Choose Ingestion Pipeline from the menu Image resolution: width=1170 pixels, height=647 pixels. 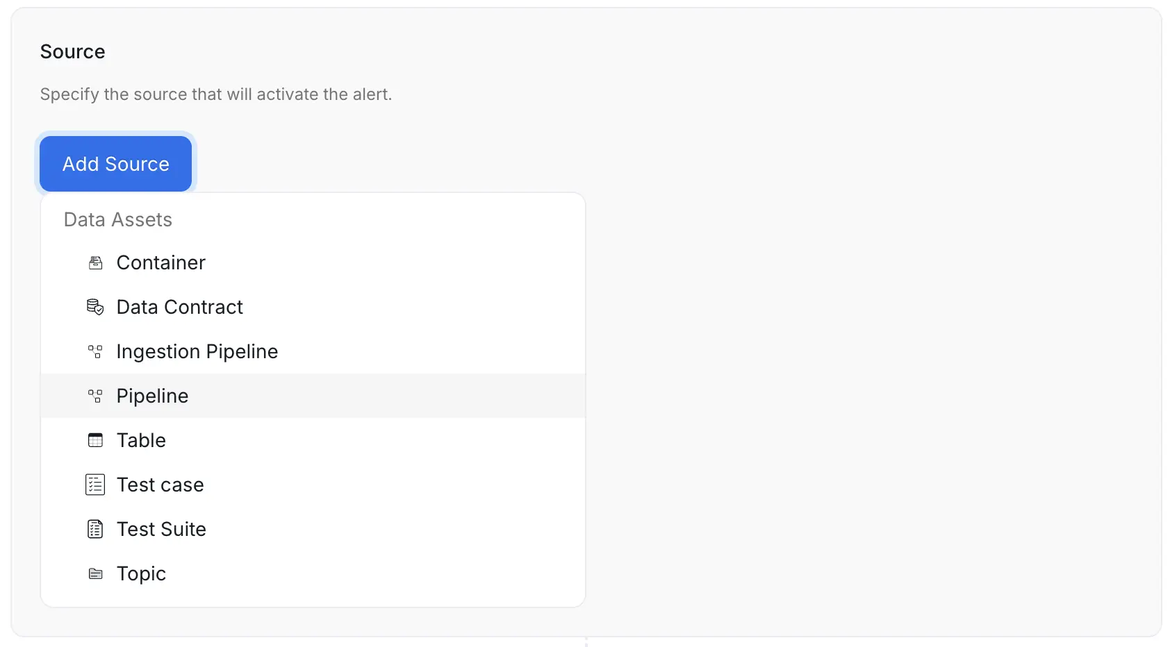click(197, 351)
